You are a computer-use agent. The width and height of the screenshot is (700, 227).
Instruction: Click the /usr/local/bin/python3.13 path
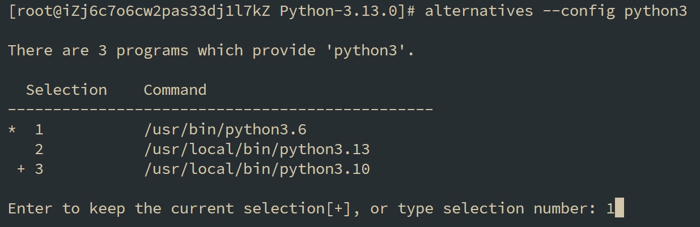(257, 150)
